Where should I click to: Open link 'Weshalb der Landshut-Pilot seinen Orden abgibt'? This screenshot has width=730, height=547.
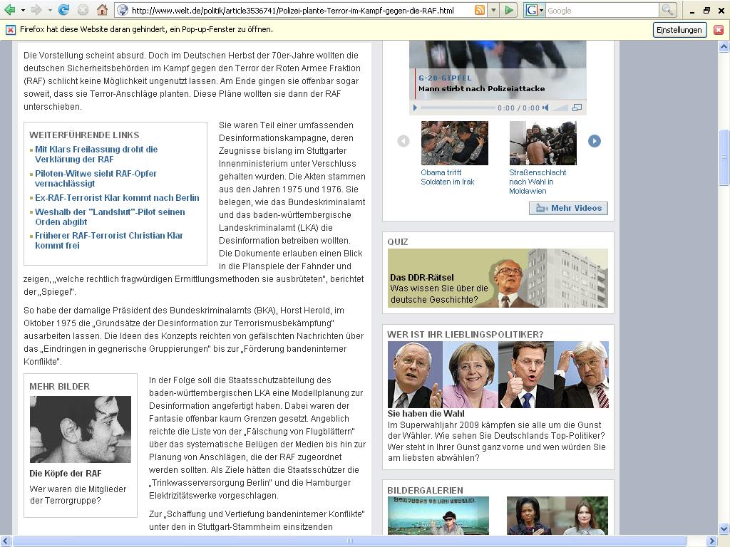(110, 217)
